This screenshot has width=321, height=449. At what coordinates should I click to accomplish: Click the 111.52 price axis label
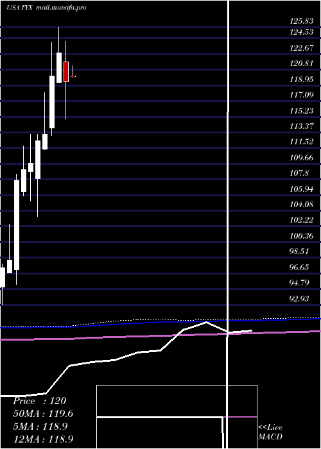coord(301,142)
